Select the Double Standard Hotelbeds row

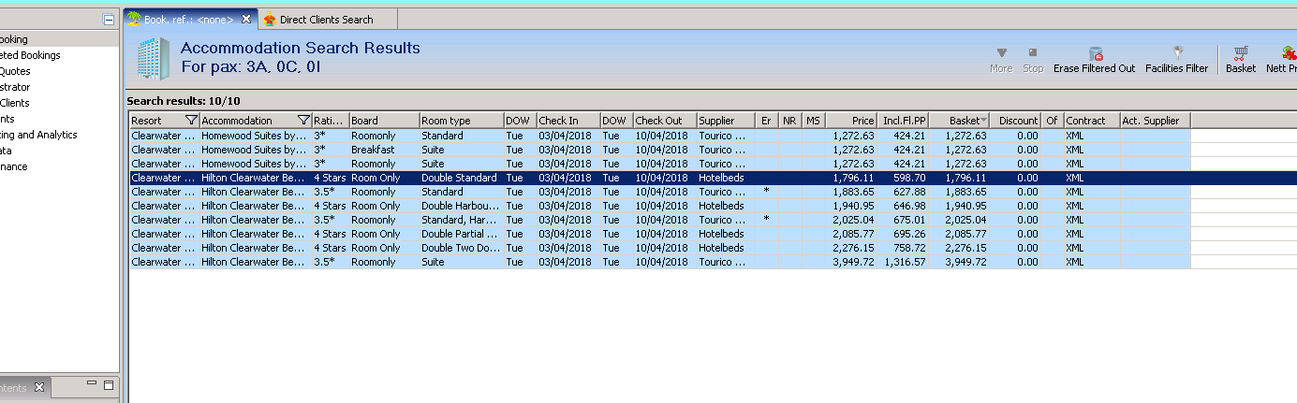[659, 178]
